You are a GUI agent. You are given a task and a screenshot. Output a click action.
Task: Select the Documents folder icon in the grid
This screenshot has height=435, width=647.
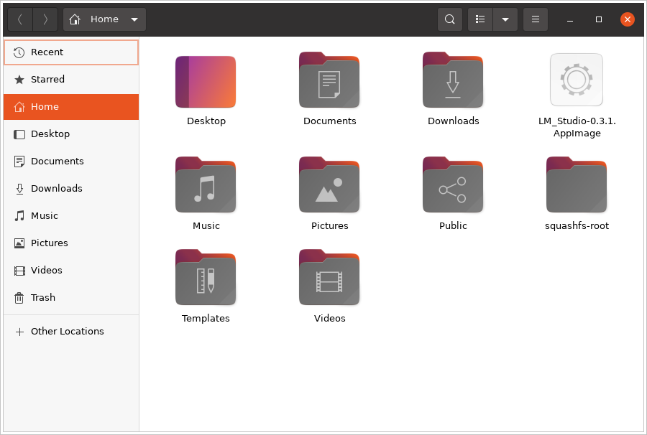(329, 80)
